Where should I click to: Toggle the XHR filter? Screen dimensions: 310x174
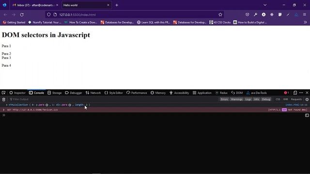coord(285,99)
